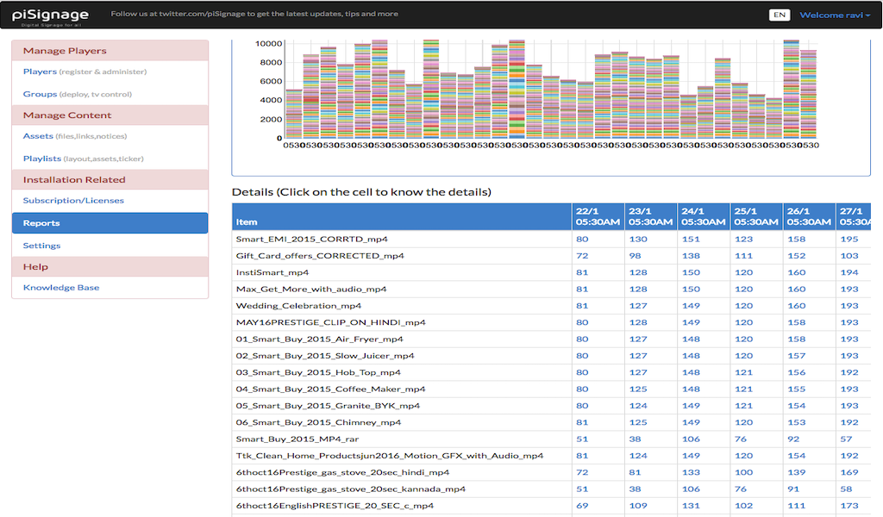Go to Groups in the sidebar
This screenshot has width=883, height=517.
click(40, 94)
